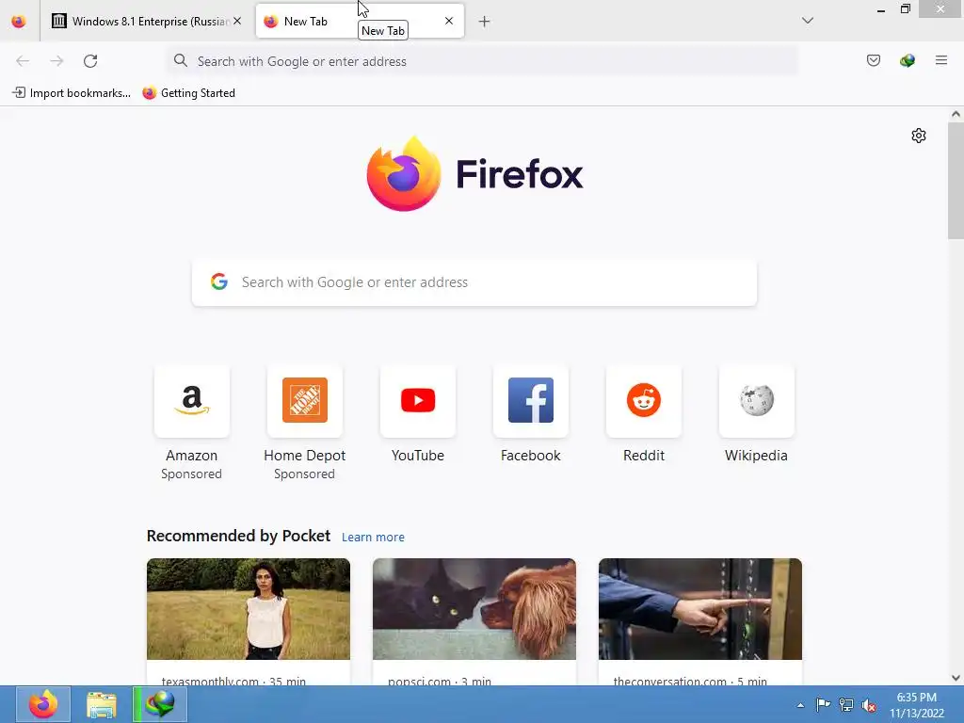Close the Windows 8.1 Enterprise tab
The width and height of the screenshot is (964, 723).
237,21
